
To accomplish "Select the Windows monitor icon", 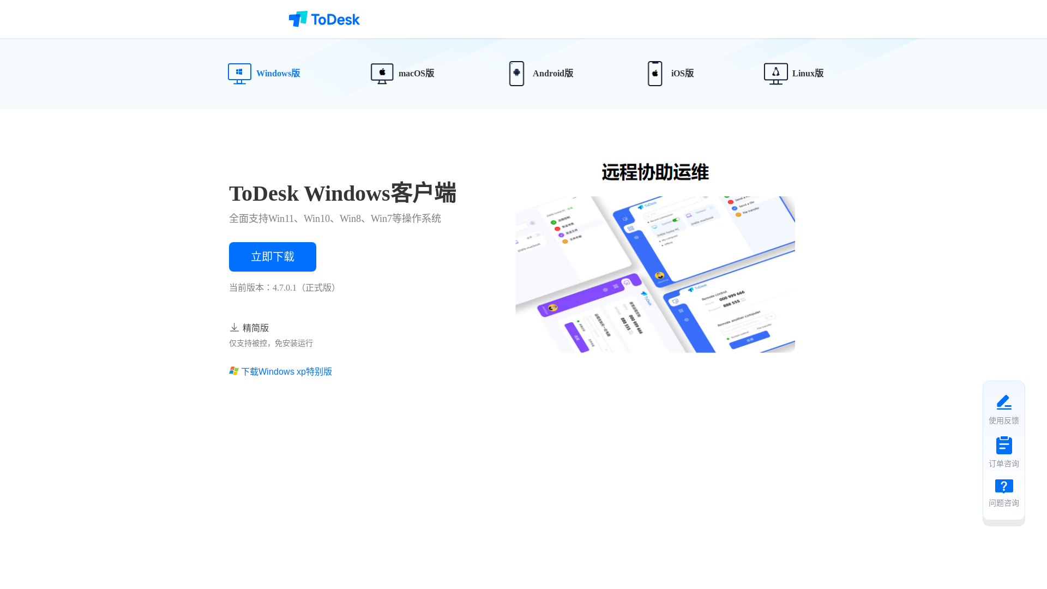I will (239, 74).
